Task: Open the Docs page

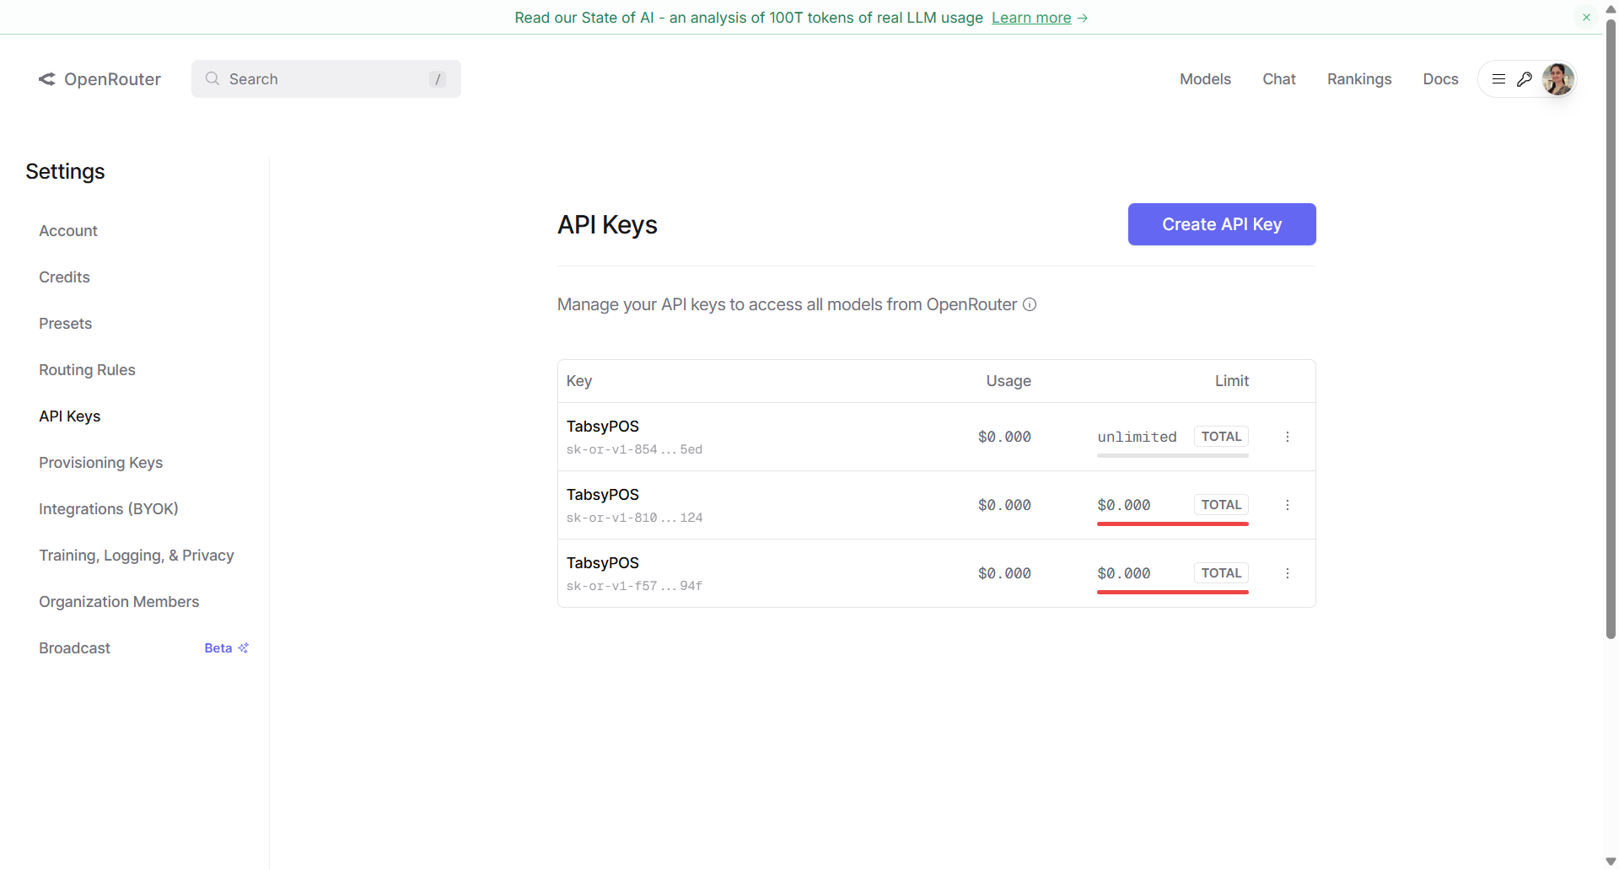Action: tap(1440, 79)
